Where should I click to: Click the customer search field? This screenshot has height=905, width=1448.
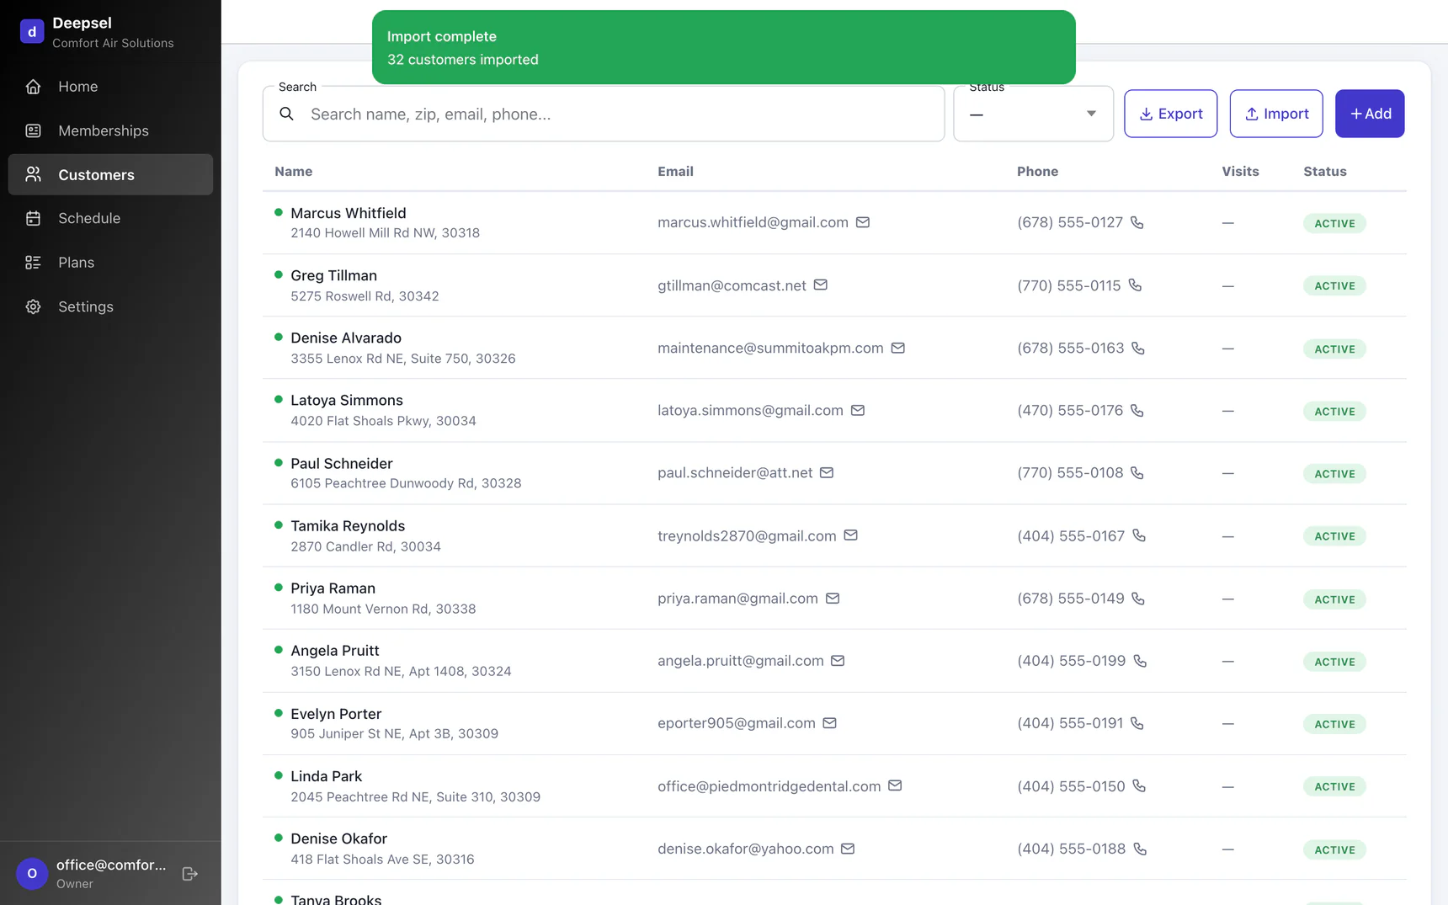click(x=603, y=114)
